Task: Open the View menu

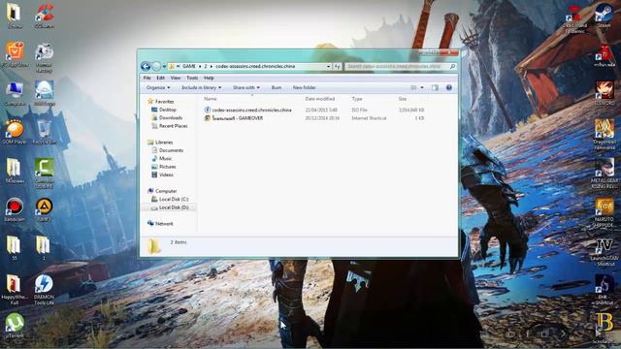Action: 176,78
